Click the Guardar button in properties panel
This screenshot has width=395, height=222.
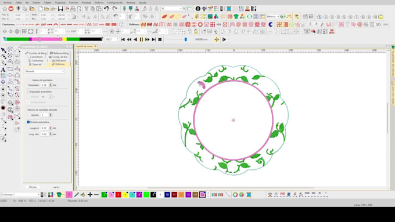(x=56, y=187)
